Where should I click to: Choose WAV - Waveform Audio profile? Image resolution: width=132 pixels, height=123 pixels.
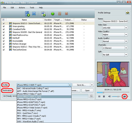point(44,121)
